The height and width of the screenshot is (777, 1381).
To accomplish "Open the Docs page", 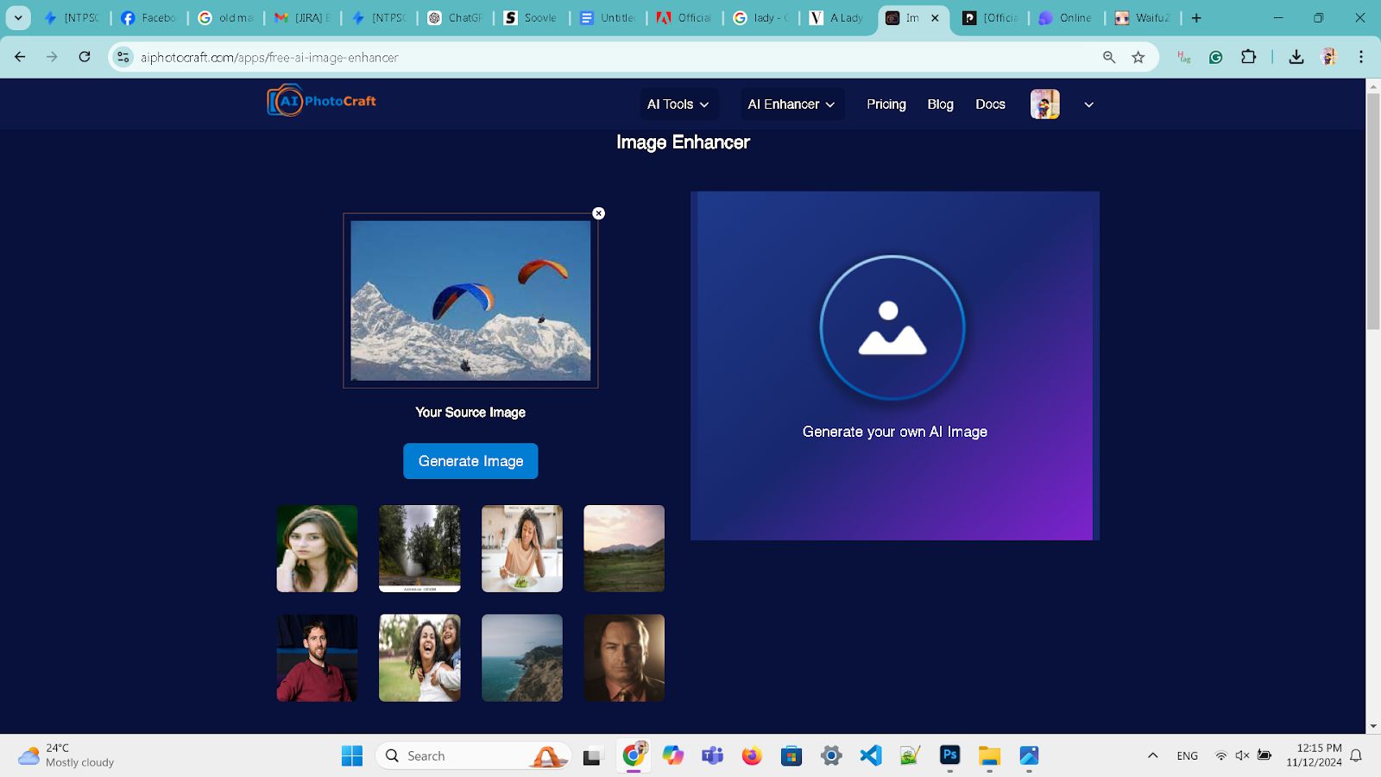I will point(990,104).
